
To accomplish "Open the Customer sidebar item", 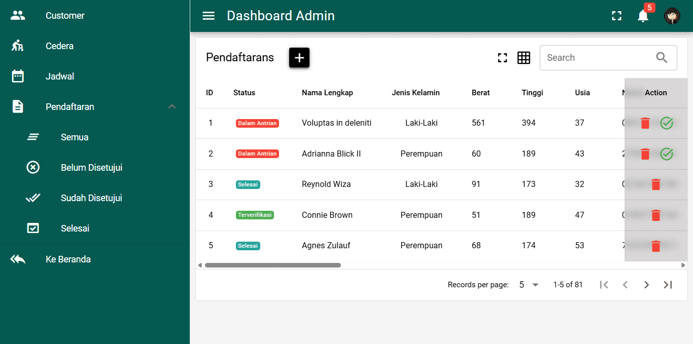I will tap(95, 16).
